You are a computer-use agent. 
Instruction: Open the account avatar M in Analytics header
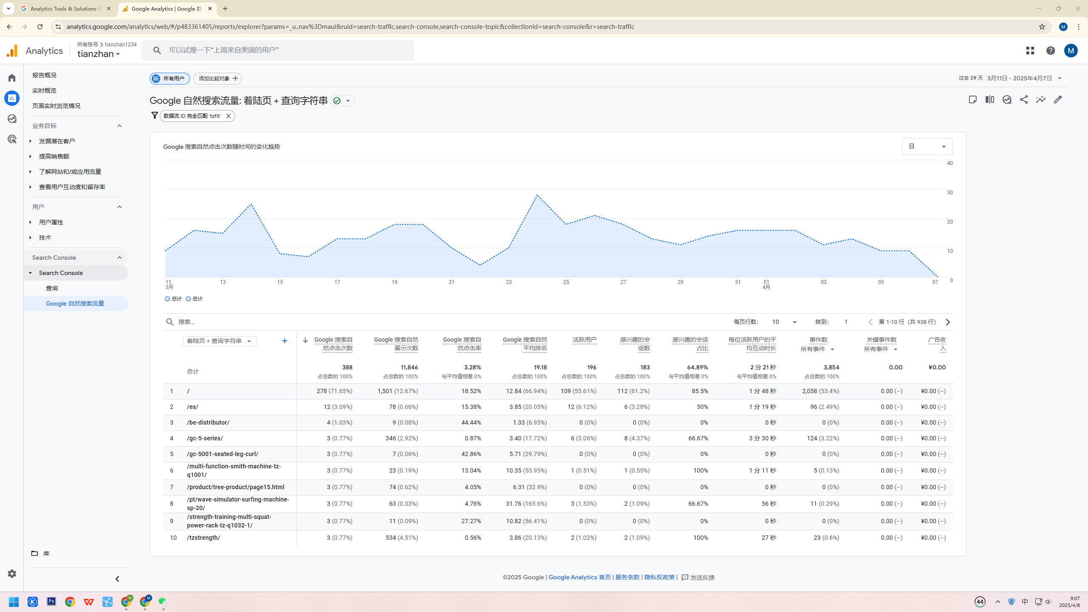(x=1071, y=51)
